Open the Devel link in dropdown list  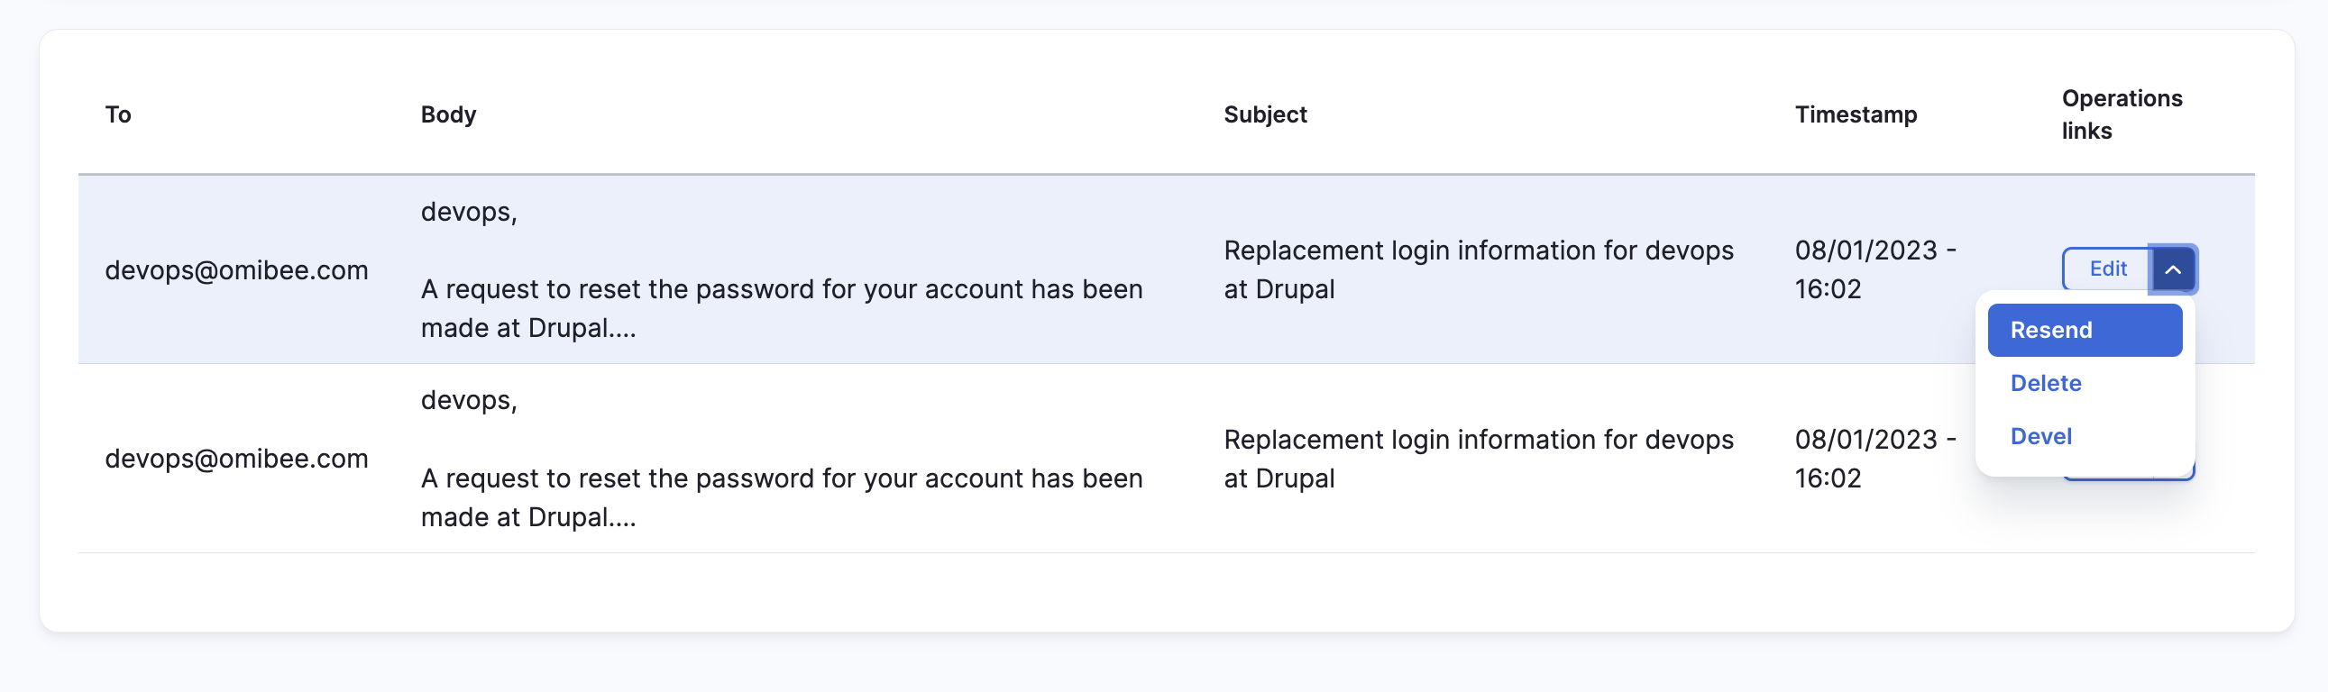(2040, 436)
